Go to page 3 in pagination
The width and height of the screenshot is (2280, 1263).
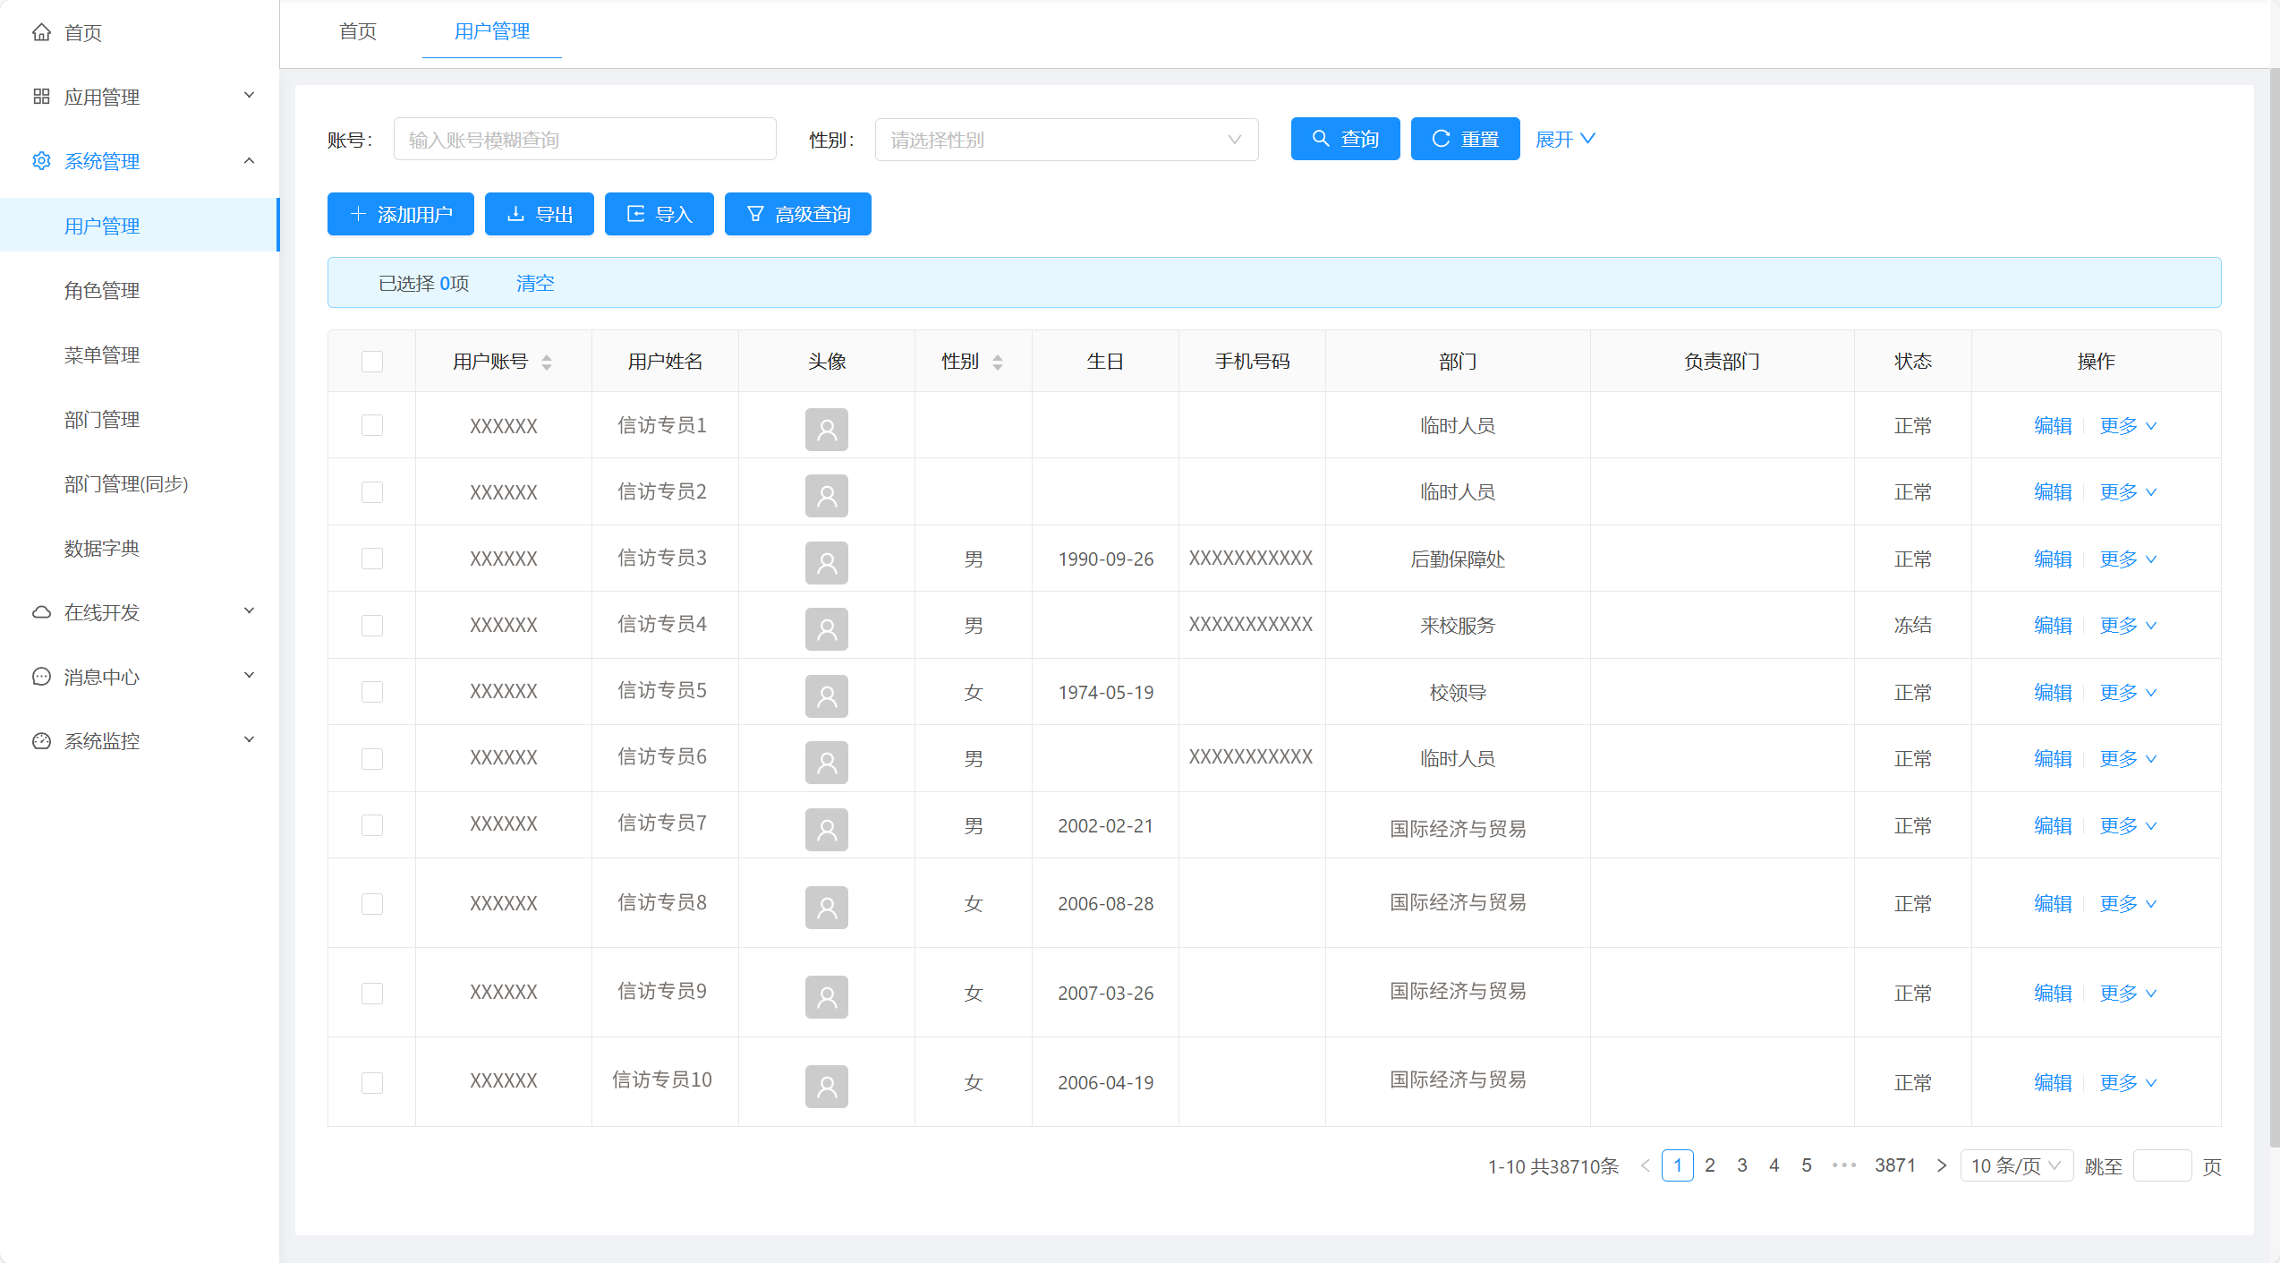coord(1741,1165)
